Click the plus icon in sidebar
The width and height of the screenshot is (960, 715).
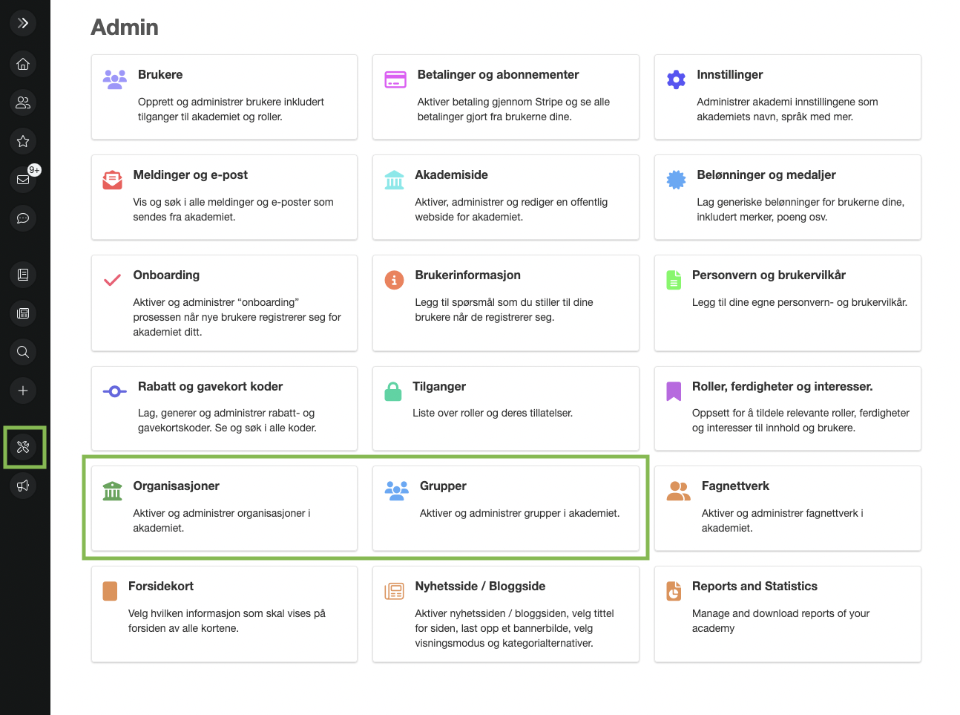tap(23, 391)
